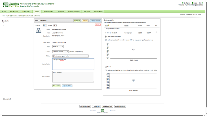
Task: Click the Eliminar button
Action: [x=85, y=21]
